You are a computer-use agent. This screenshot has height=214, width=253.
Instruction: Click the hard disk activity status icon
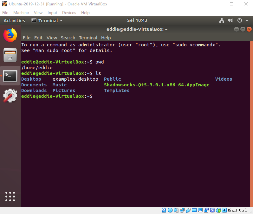pyautogui.click(x=164, y=210)
